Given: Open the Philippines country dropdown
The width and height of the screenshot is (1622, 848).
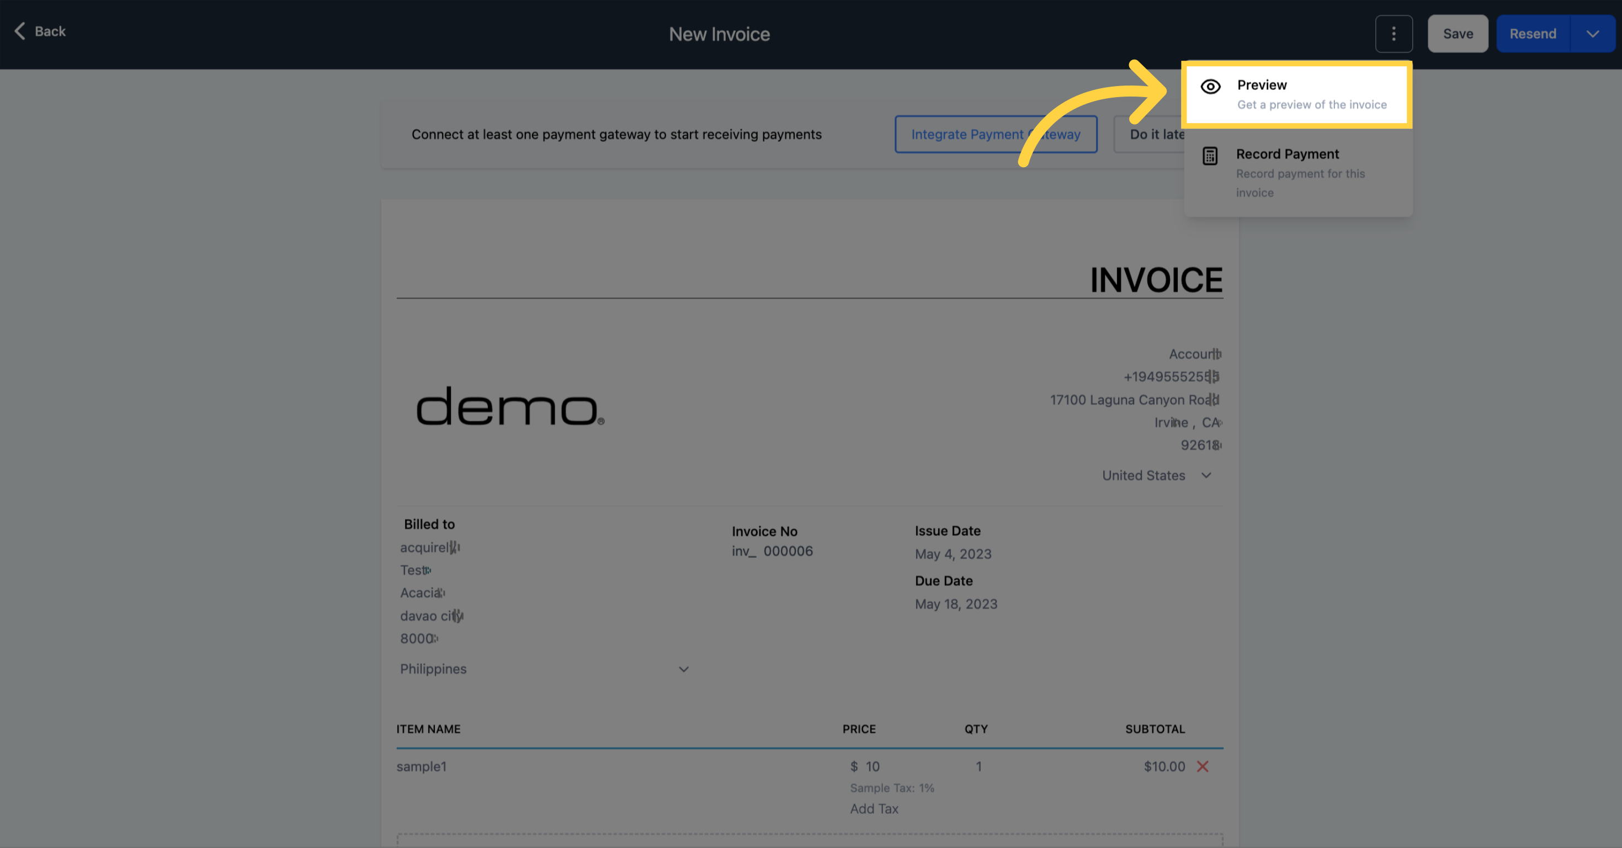Looking at the screenshot, I should tap(545, 669).
